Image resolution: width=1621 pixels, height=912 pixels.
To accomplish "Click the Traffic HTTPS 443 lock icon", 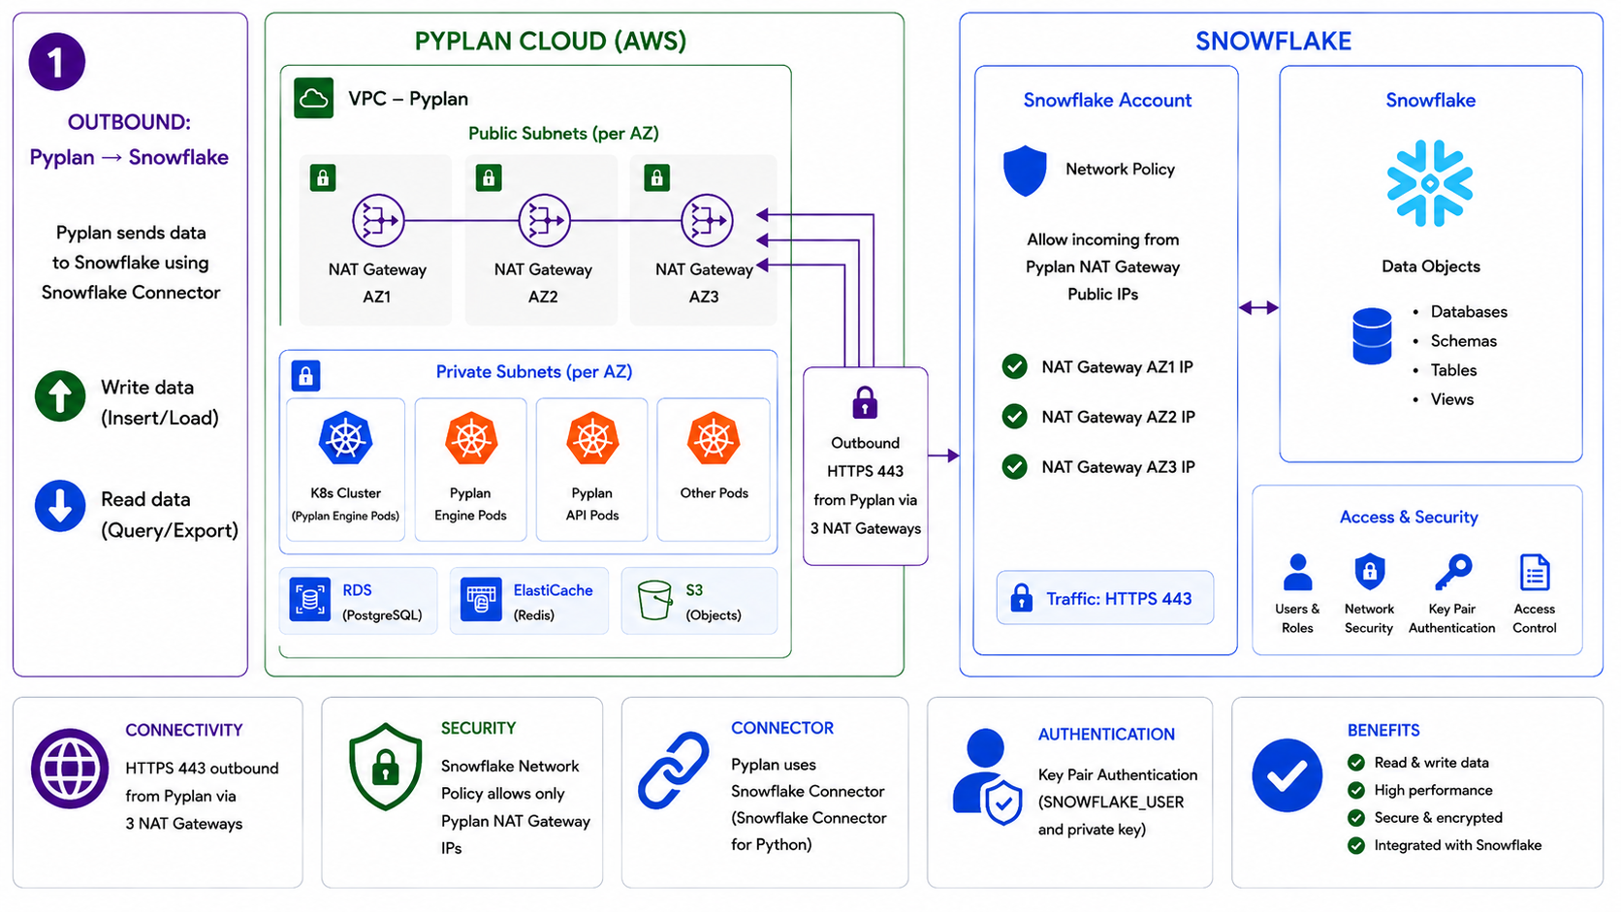I will [1021, 598].
